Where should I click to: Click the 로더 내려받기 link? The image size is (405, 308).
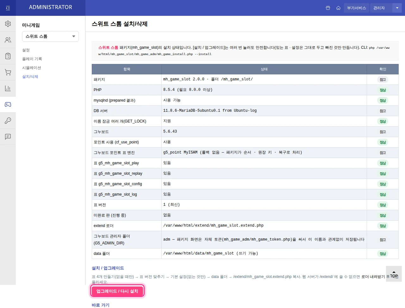coord(373,277)
